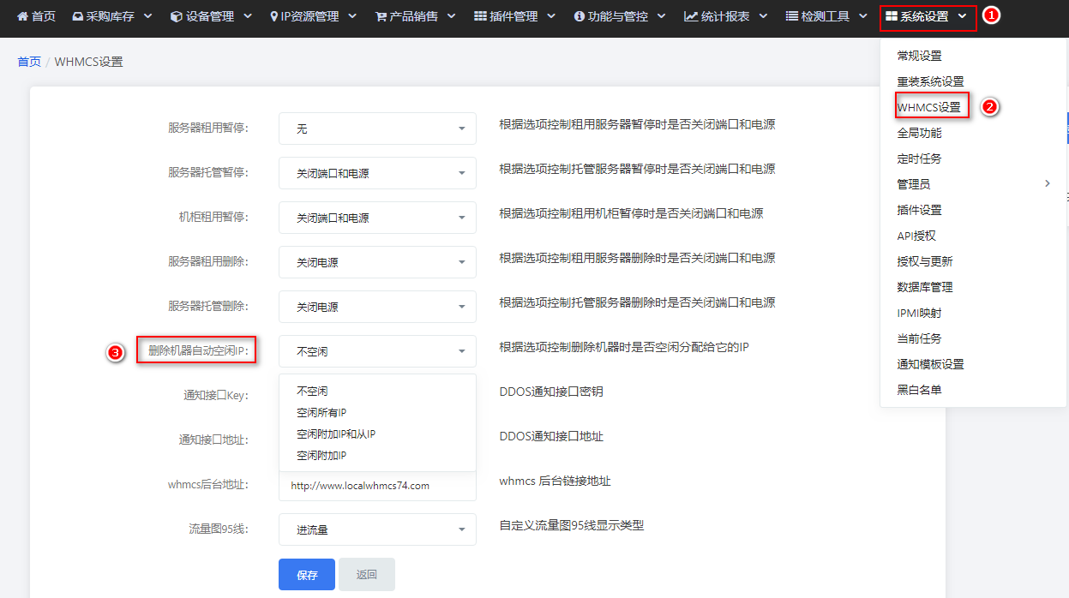Viewport: 1069px width, 598px height.
Task: Open the 流量图95线 dropdown
Action: 377,529
